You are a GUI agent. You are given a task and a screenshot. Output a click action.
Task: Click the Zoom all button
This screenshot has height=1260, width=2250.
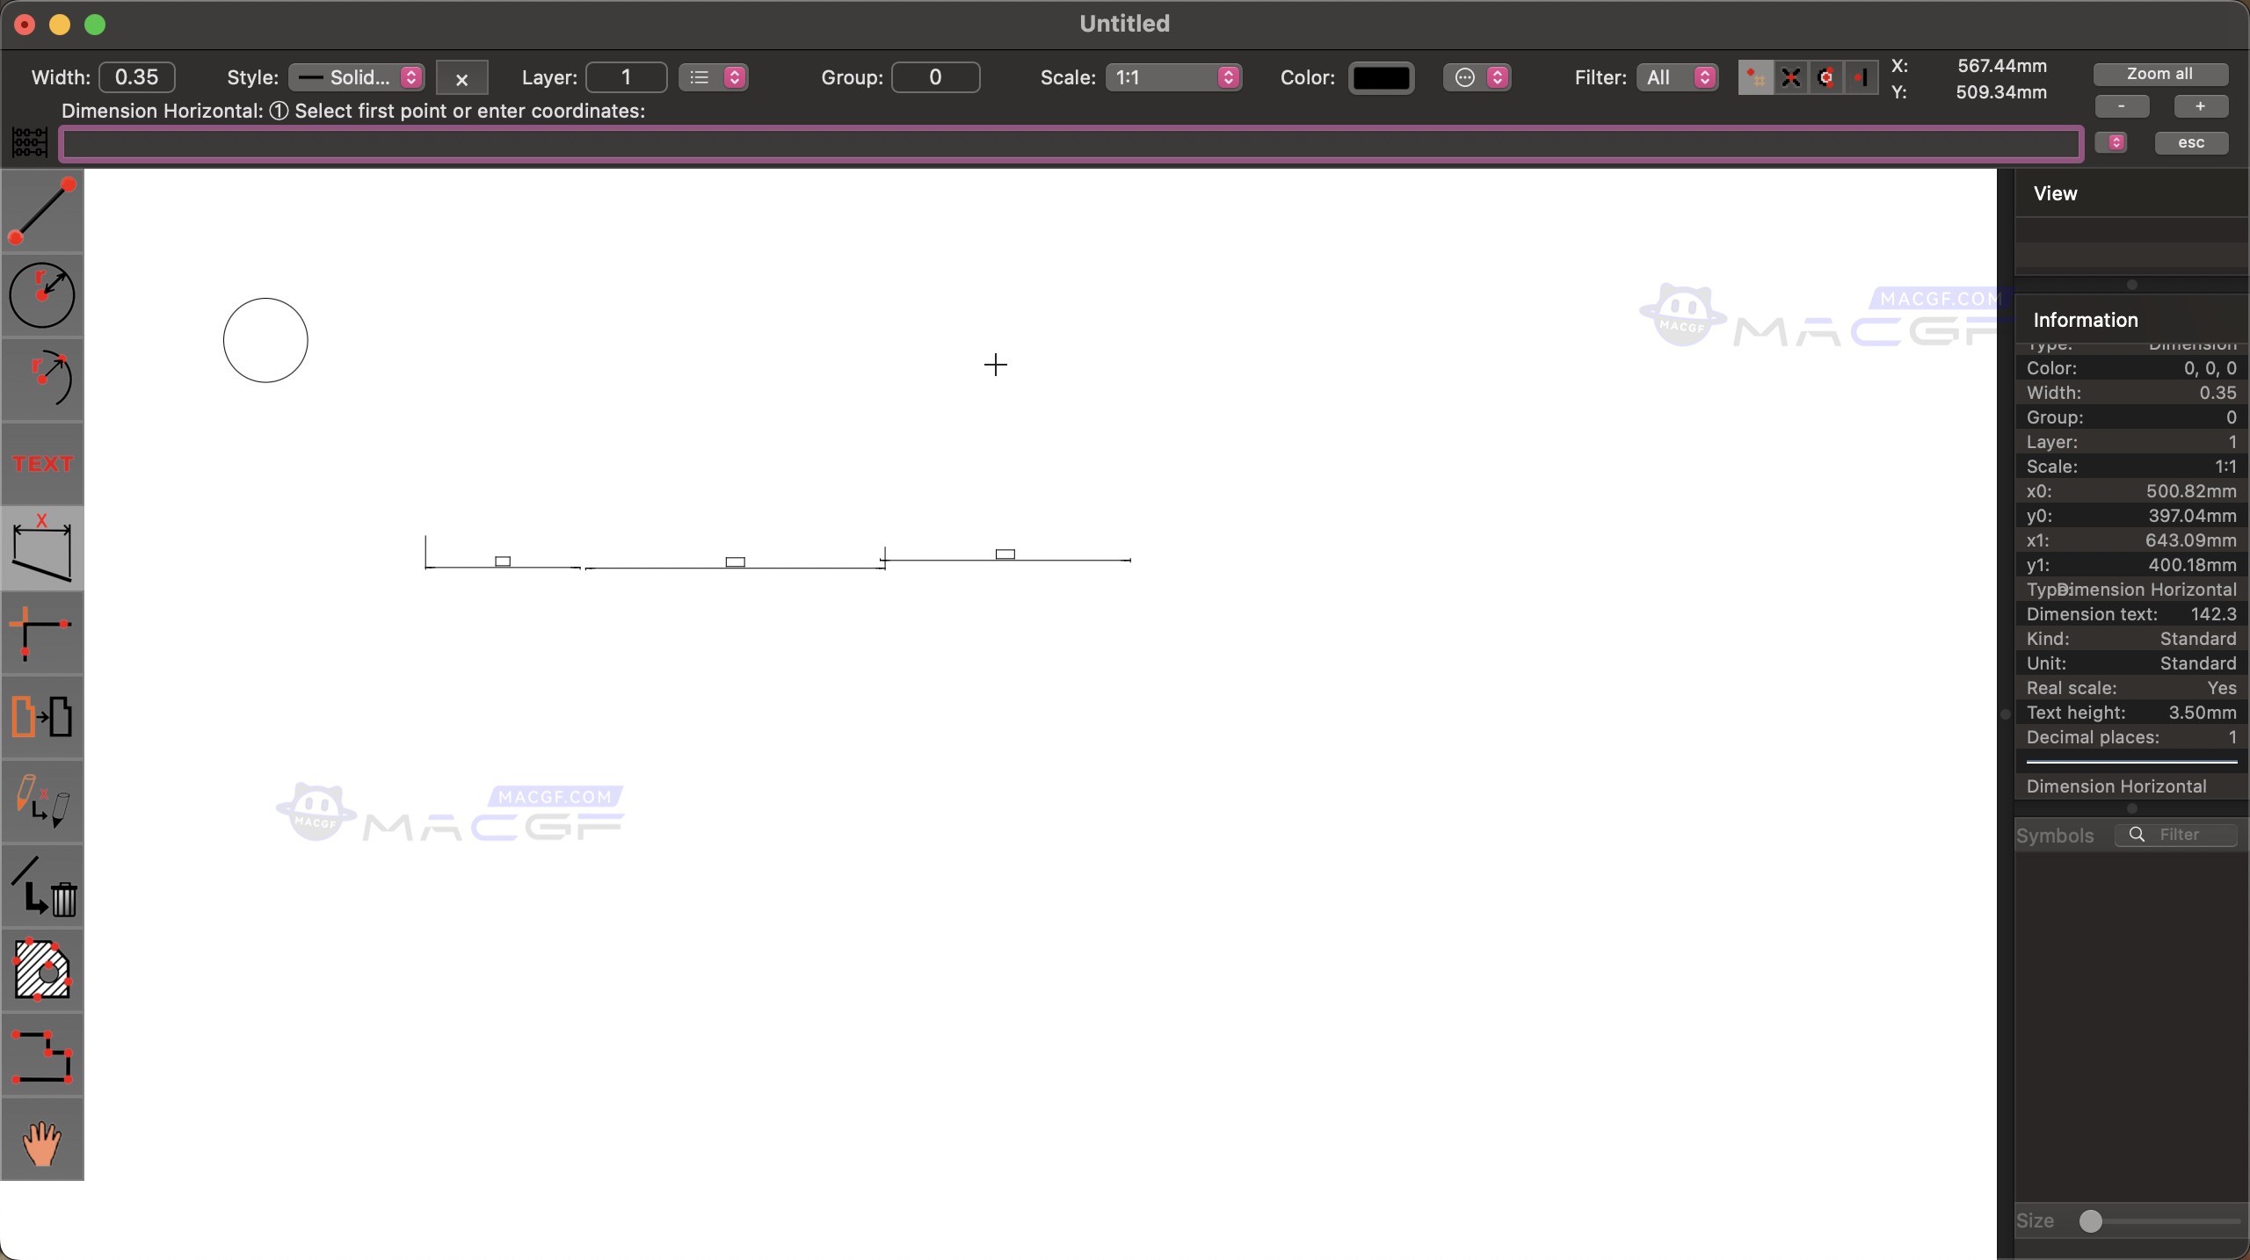2159,74
